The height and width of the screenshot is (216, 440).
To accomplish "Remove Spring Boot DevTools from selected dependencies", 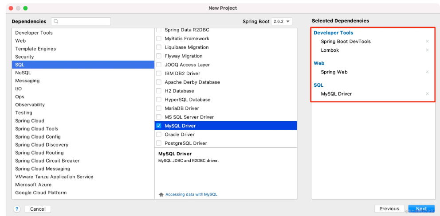I will (427, 42).
